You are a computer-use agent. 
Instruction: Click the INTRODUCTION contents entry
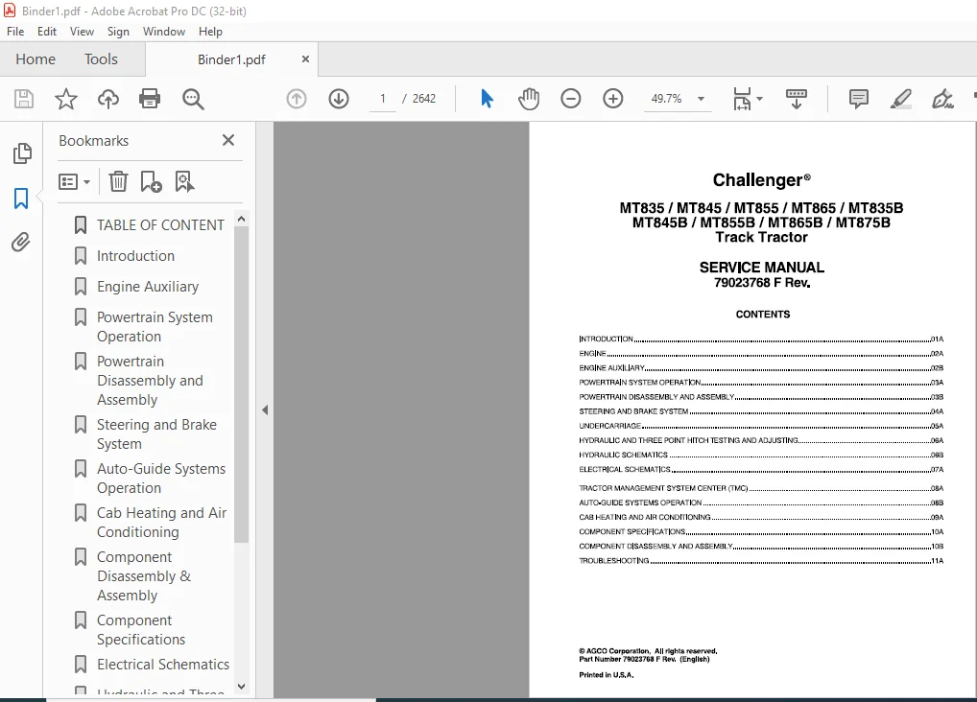tap(761, 339)
